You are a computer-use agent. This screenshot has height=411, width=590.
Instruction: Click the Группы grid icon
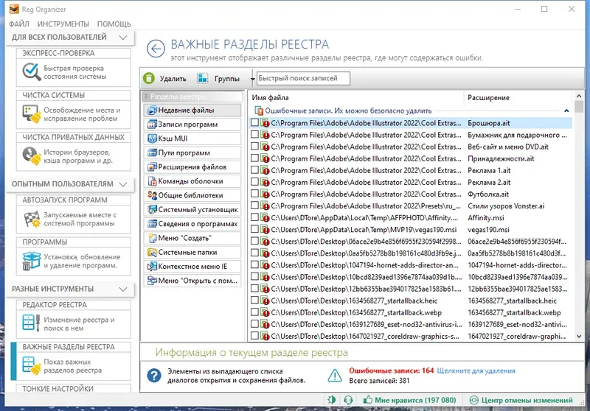click(202, 78)
